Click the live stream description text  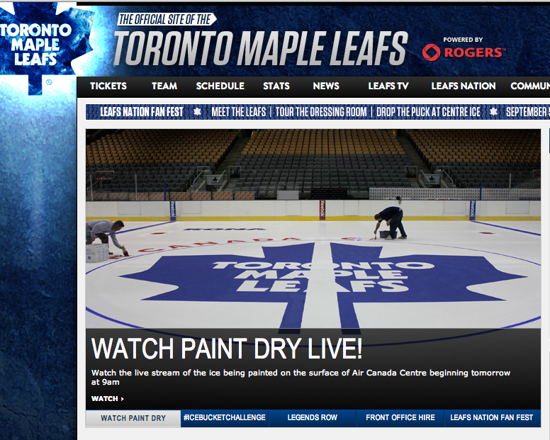coord(301,377)
